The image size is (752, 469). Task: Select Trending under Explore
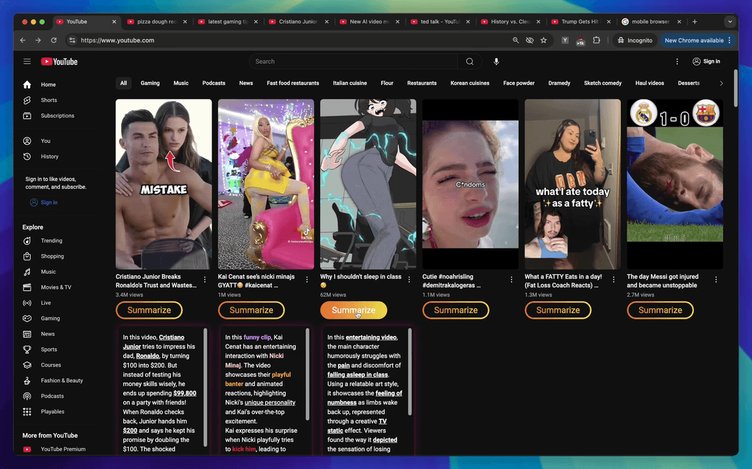52,240
